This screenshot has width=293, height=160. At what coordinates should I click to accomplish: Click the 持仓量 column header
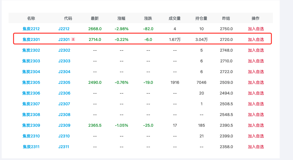point(201,18)
